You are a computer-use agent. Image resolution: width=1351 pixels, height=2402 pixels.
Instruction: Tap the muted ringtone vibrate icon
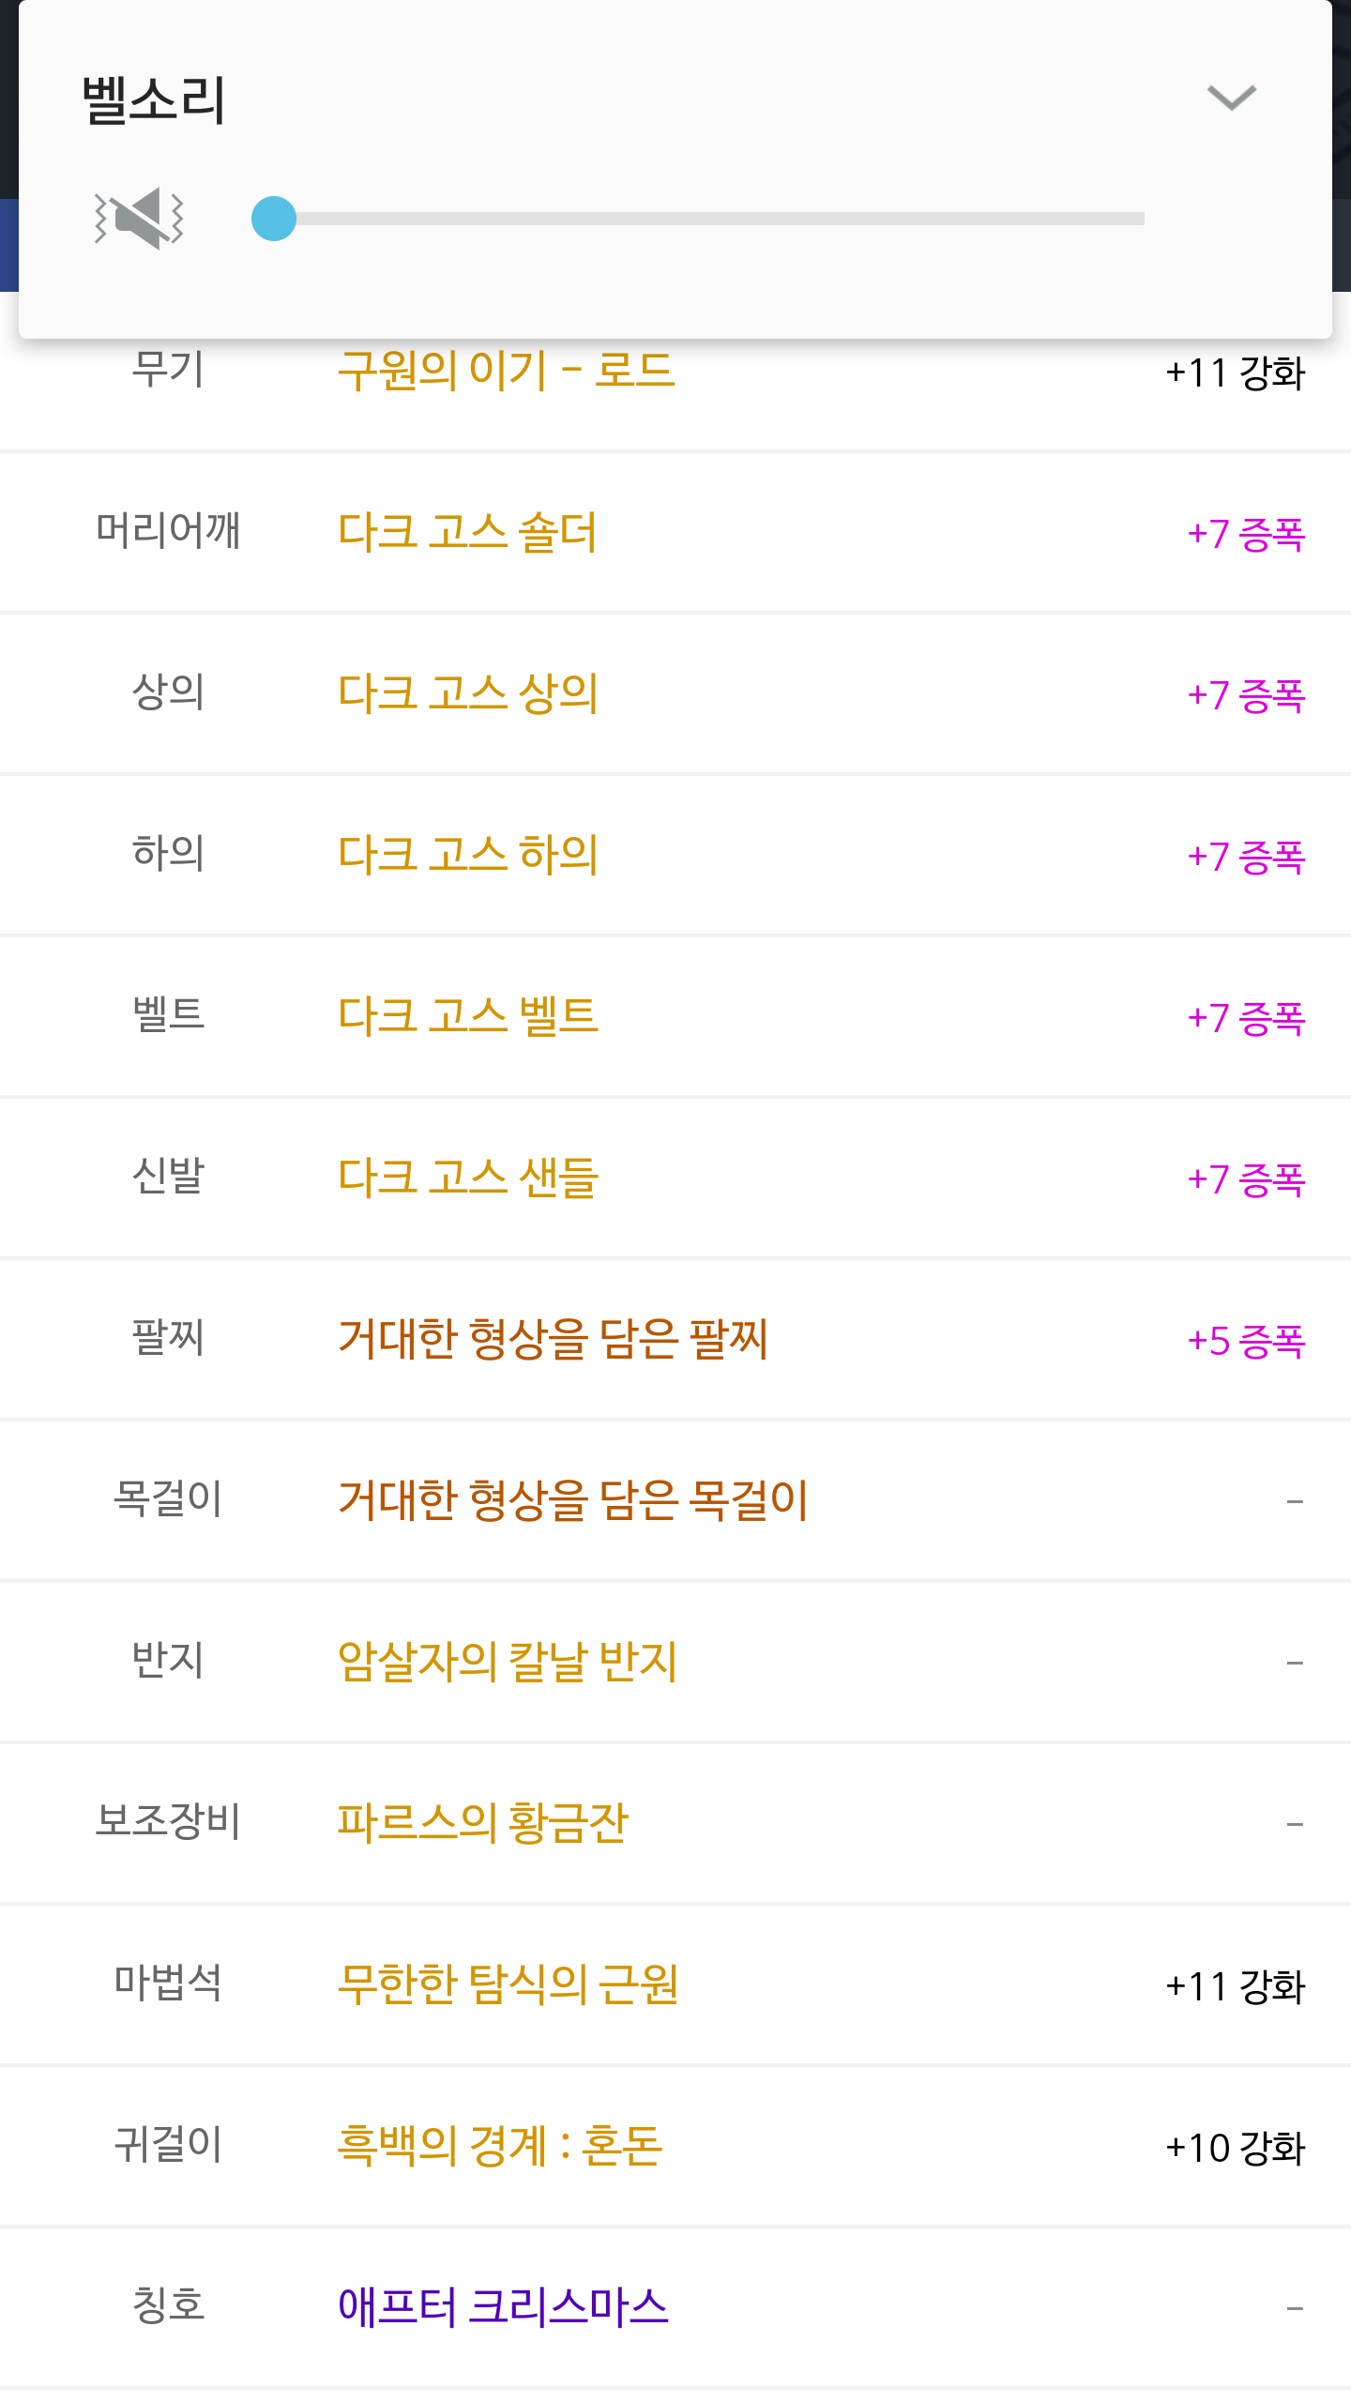pyautogui.click(x=139, y=219)
